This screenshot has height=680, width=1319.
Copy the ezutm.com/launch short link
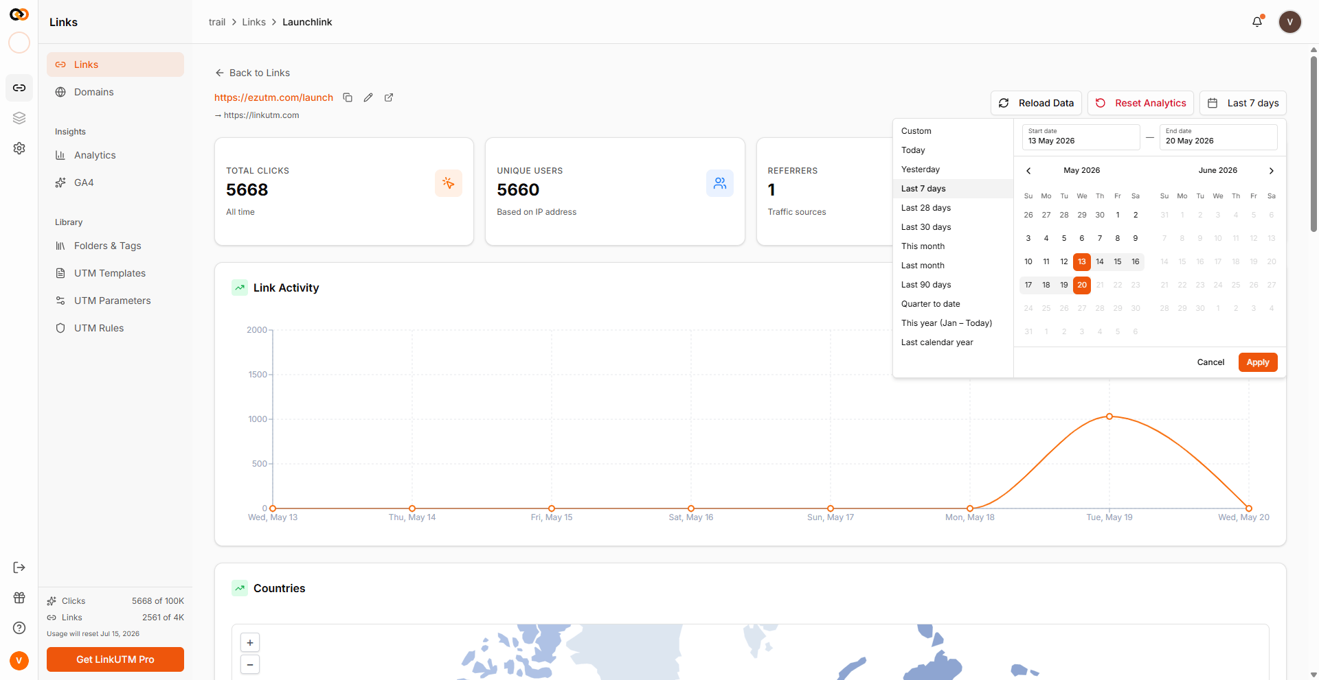coord(348,97)
